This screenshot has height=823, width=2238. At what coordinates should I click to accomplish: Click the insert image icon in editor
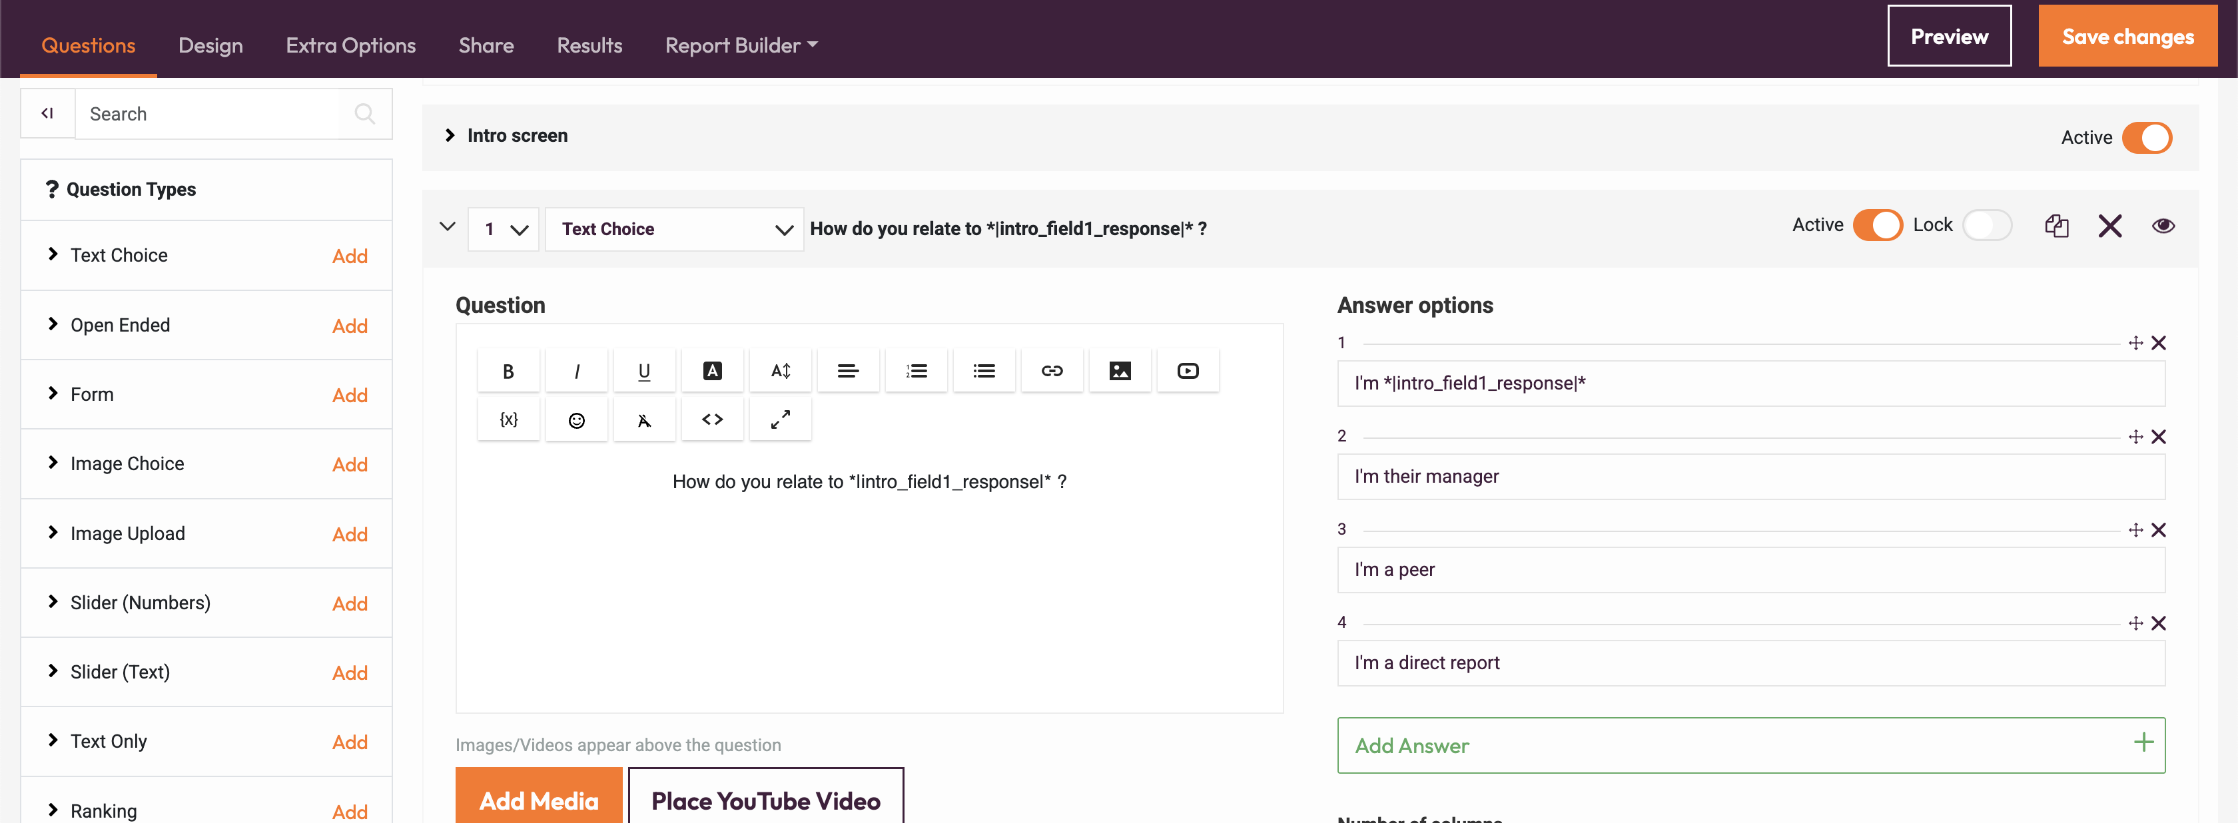coord(1119,371)
